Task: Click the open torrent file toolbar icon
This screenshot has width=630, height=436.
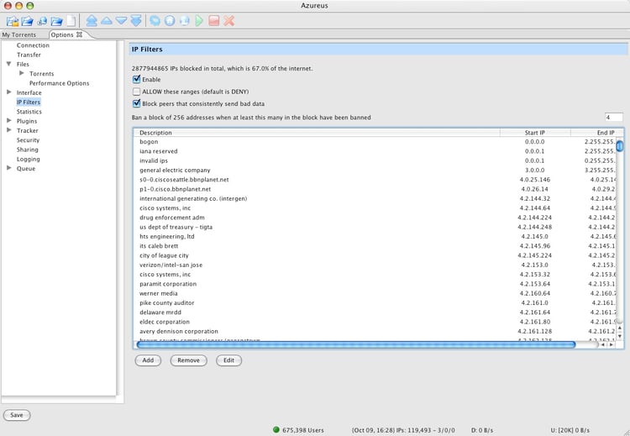Action: point(13,21)
